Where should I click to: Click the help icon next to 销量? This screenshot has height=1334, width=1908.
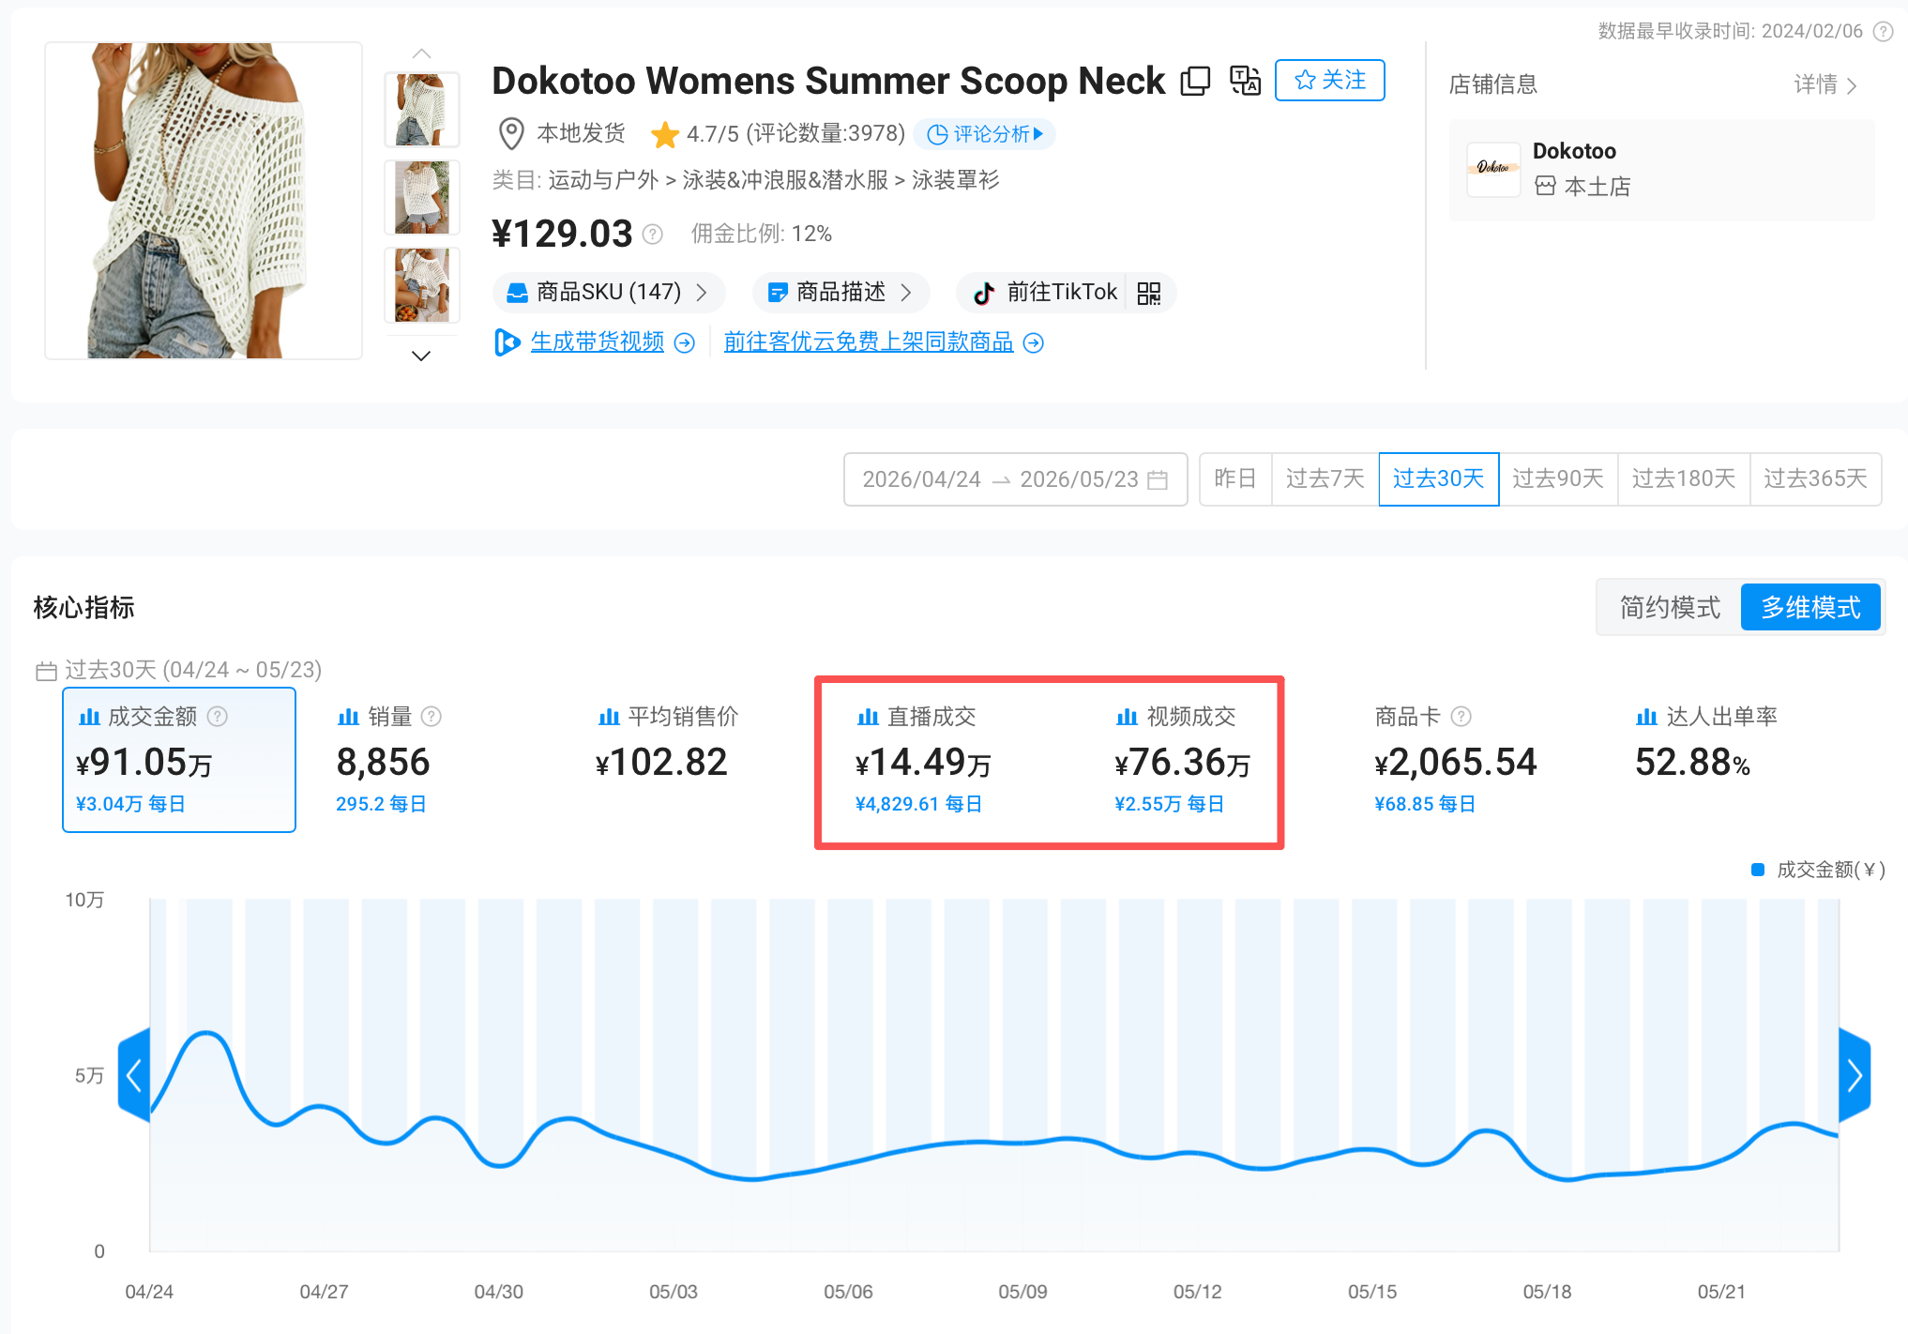(432, 718)
